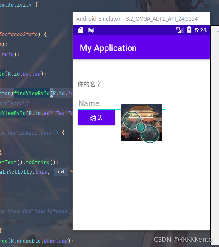
Task: Focus the Name text field
Action: [122, 104]
